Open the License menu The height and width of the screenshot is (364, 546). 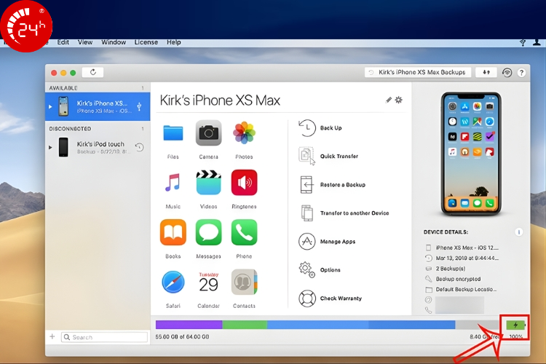(x=146, y=42)
